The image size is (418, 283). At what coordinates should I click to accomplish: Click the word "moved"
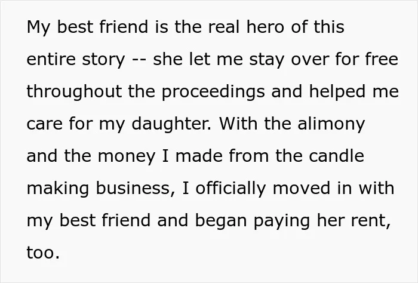(302, 188)
